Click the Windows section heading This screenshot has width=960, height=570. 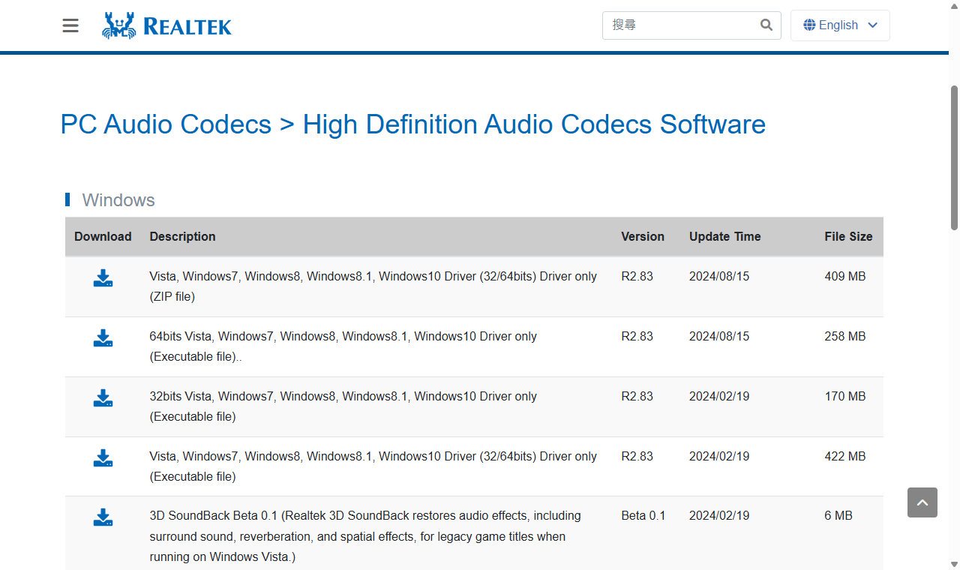pos(118,200)
